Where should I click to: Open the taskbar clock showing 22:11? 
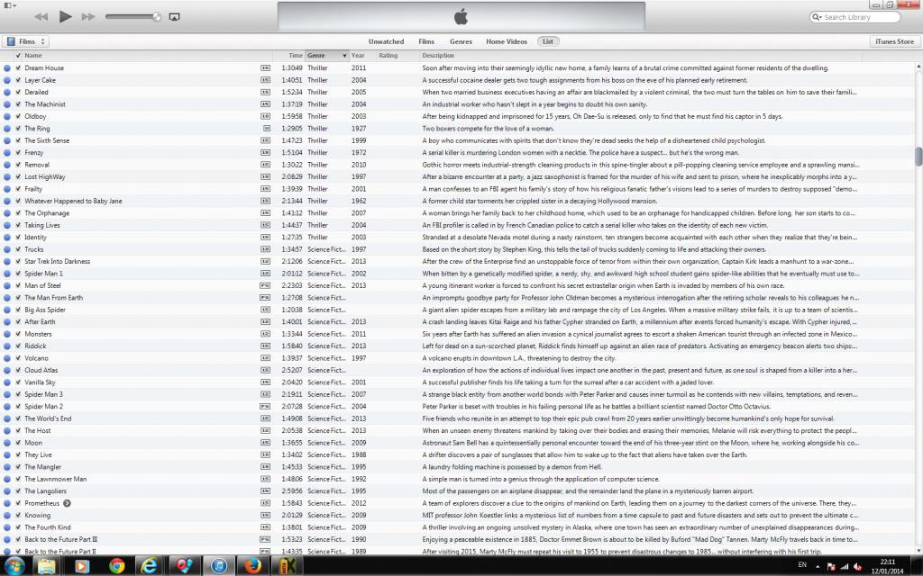888,566
